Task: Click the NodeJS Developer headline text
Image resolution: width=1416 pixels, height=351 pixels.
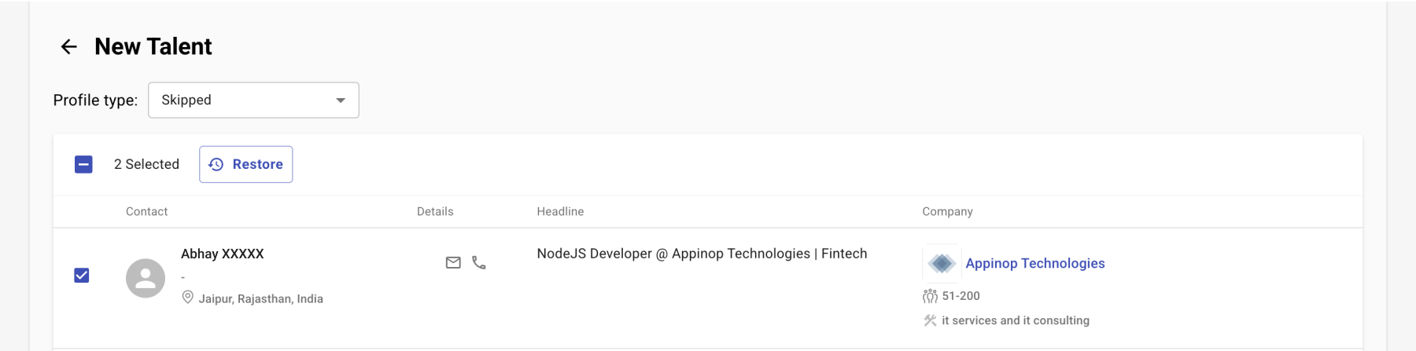Action: click(x=702, y=254)
